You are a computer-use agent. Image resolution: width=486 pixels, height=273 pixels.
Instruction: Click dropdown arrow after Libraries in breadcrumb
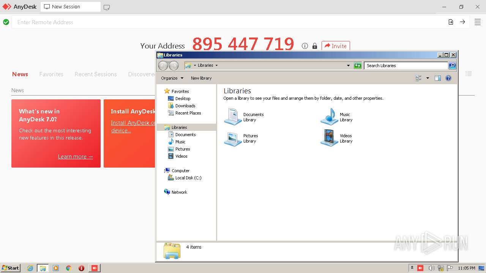tap(216, 66)
